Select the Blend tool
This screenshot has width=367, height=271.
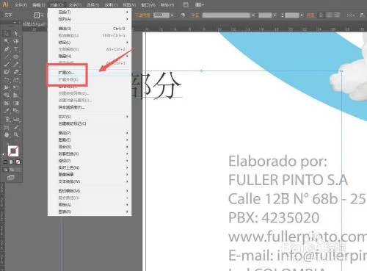tap(16, 111)
